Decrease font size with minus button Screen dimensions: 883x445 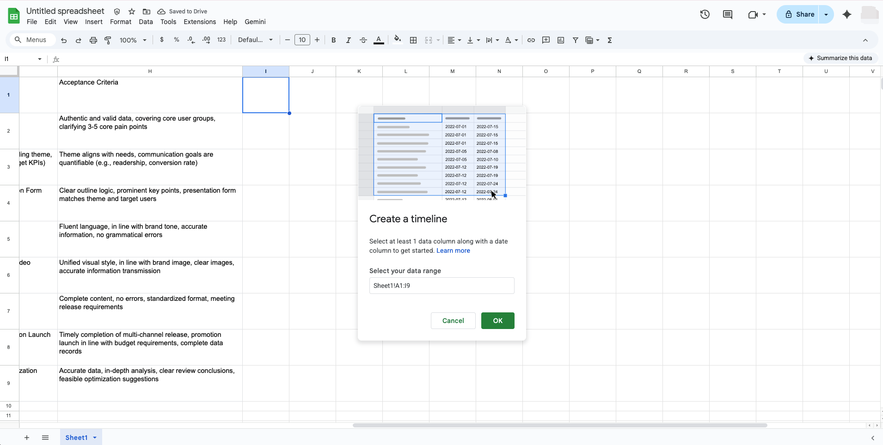(x=288, y=40)
